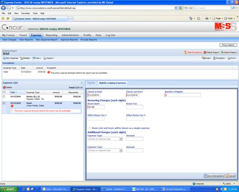Click the Hide Exceptions button icon
The width and height of the screenshot is (239, 192).
pos(186,52)
